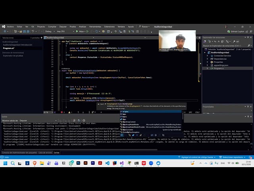Switch to Consola del Administrador de paquetes tab
This screenshot has width=254, height=191.
[x=19, y=153]
